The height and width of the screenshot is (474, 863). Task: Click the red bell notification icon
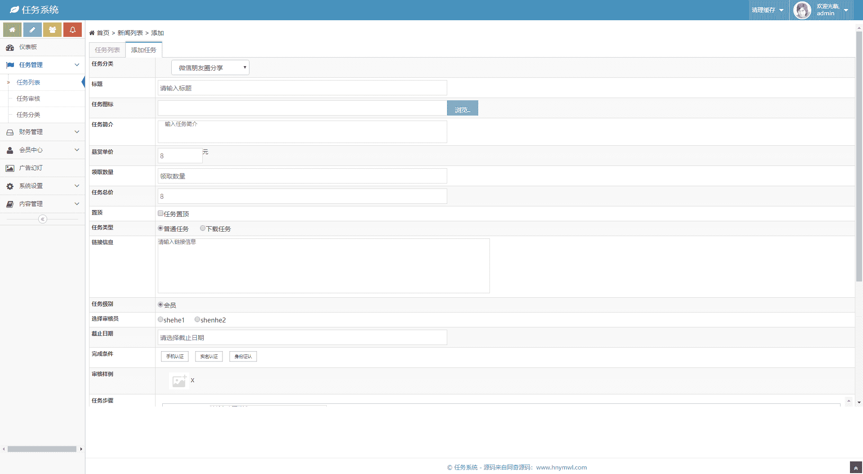click(72, 30)
